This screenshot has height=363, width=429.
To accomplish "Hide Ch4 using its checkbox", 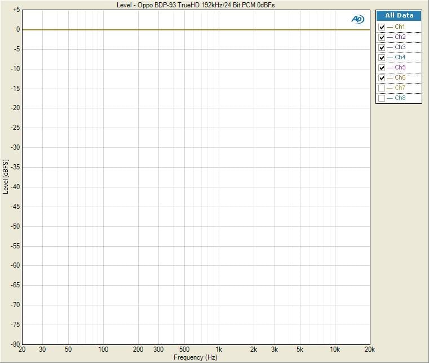I will tap(382, 58).
